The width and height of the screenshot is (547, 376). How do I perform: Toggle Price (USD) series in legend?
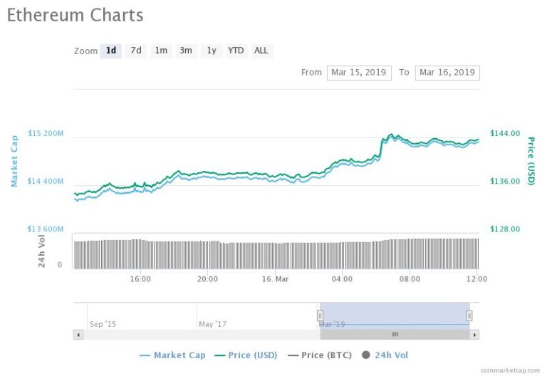[x=246, y=355]
